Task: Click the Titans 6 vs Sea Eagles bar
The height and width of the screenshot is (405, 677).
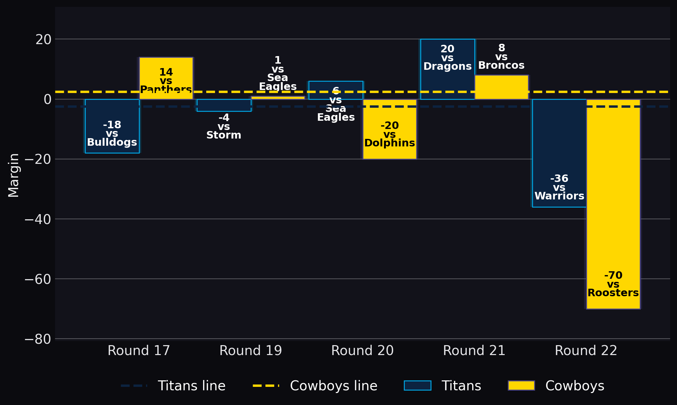Action: [336, 90]
